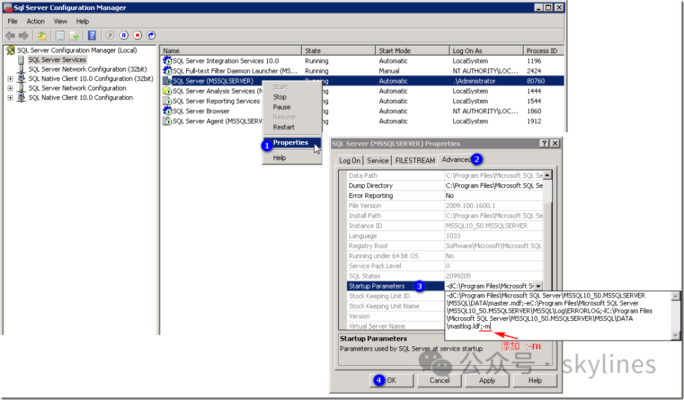Click the Forward arrow toolbar icon
684x400 pixels.
point(24,35)
